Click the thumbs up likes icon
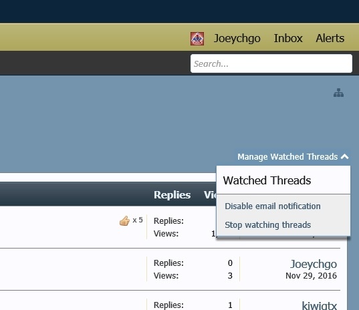The height and width of the screenshot is (310, 359). click(124, 220)
